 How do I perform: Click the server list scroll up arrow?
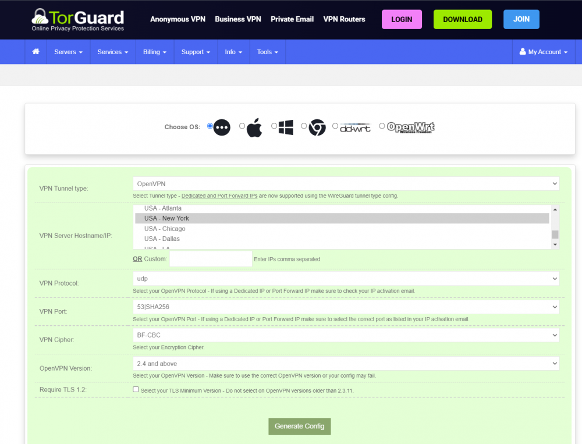pyautogui.click(x=555, y=209)
